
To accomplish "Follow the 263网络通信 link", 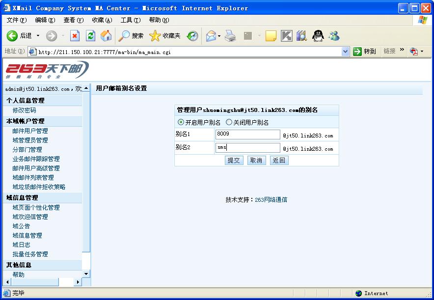I will click(x=271, y=200).
